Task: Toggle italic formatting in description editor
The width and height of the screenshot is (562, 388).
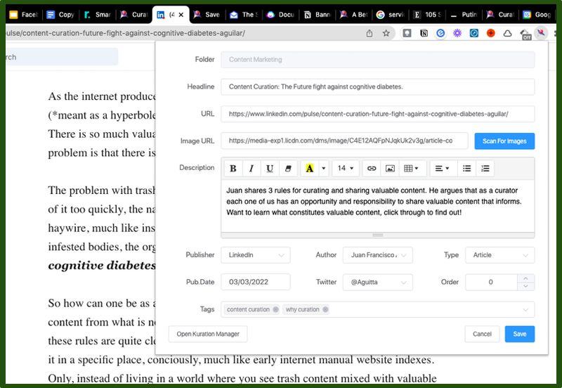Action: 251,168
